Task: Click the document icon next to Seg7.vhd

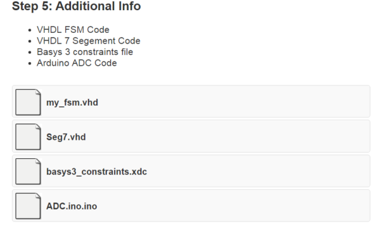Action: 28,137
